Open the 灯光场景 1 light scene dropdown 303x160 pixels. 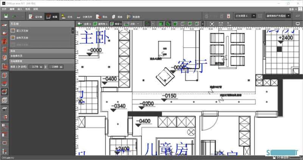(245, 16)
